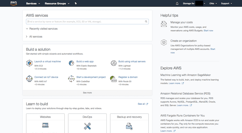
Task: Click external link icon after SageMaker Learn more
Action: 183,83
